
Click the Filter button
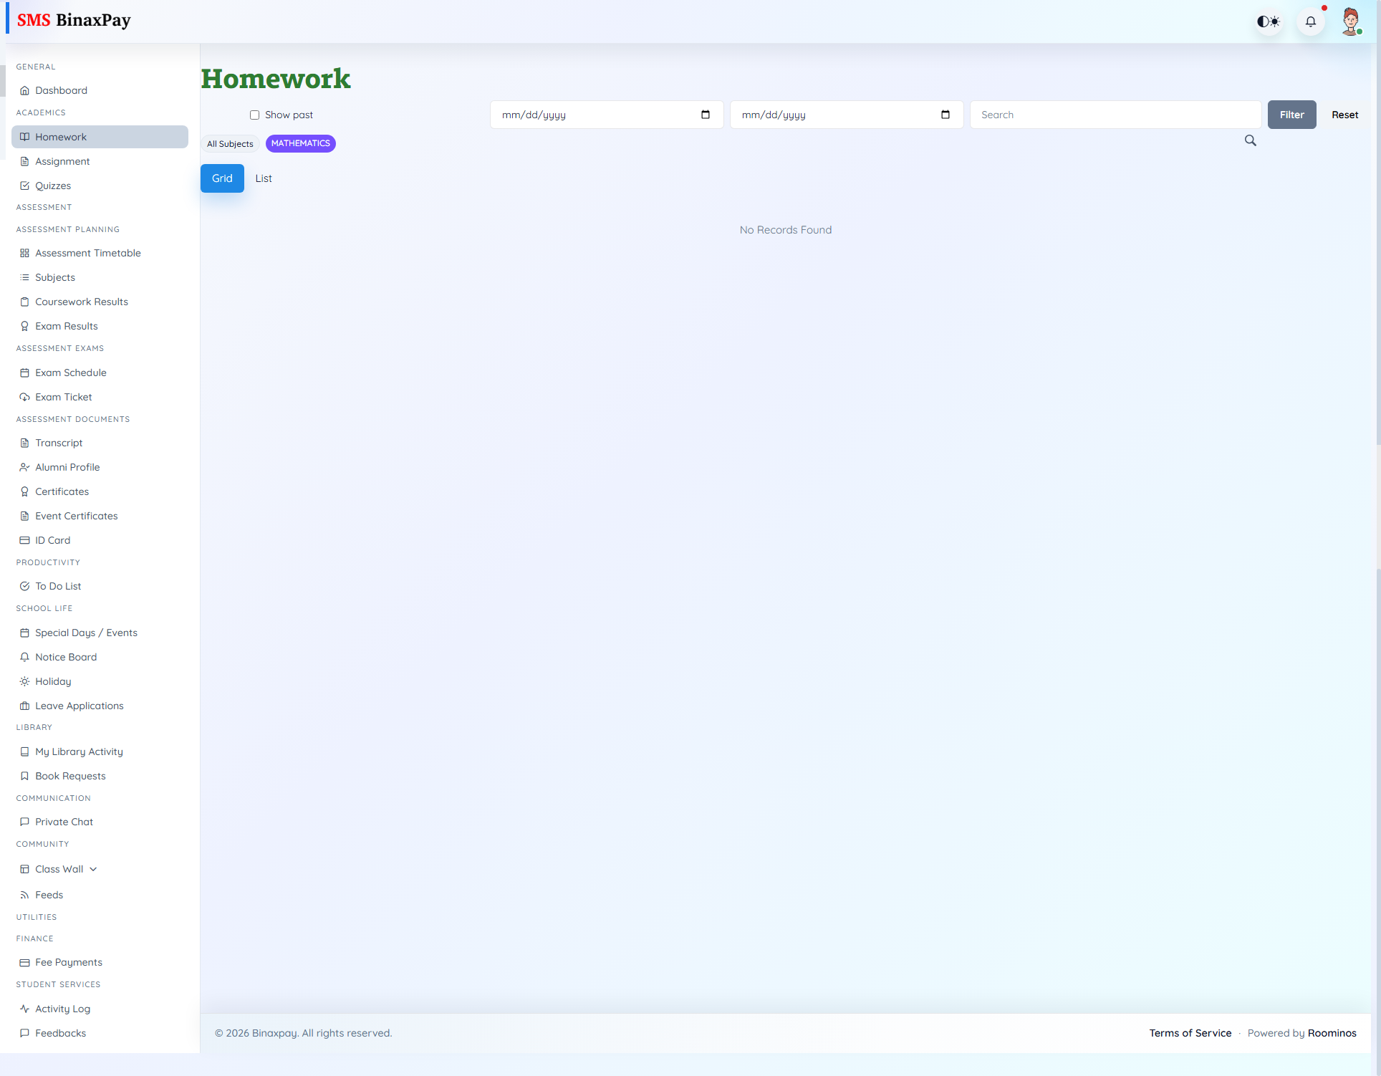pos(1291,115)
